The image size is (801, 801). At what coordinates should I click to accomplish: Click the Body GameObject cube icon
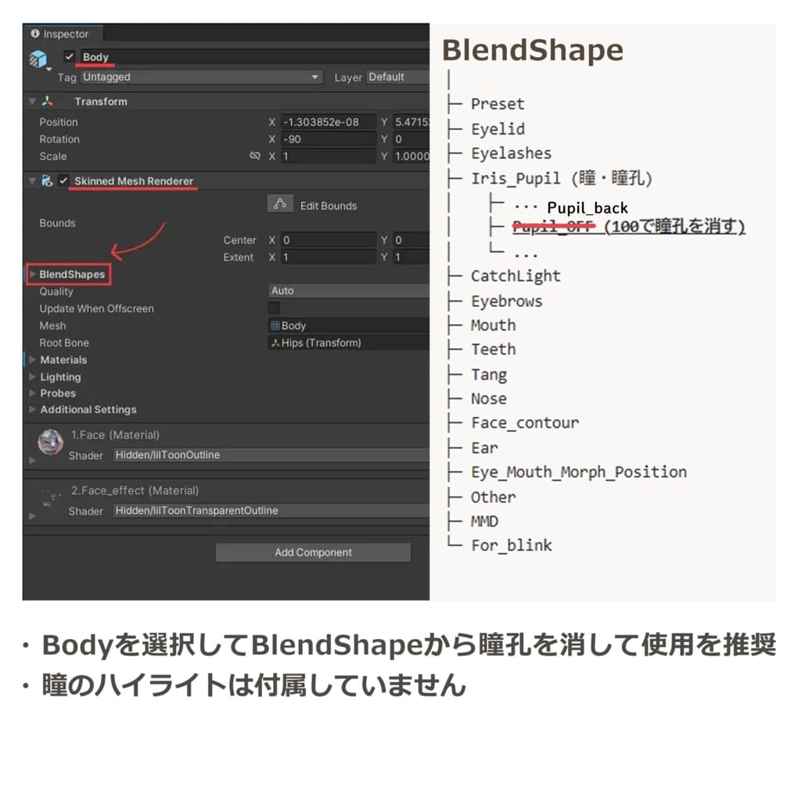click(x=38, y=59)
